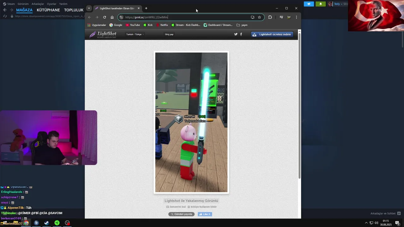
Task: Click the browser forward arrow in Chrome
Action: tap(97, 17)
